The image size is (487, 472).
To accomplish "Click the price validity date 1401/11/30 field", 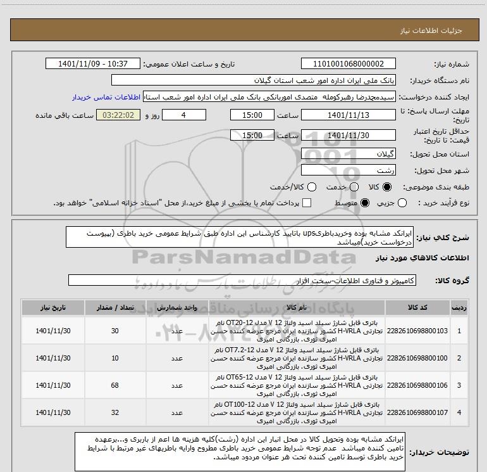I will [348, 136].
